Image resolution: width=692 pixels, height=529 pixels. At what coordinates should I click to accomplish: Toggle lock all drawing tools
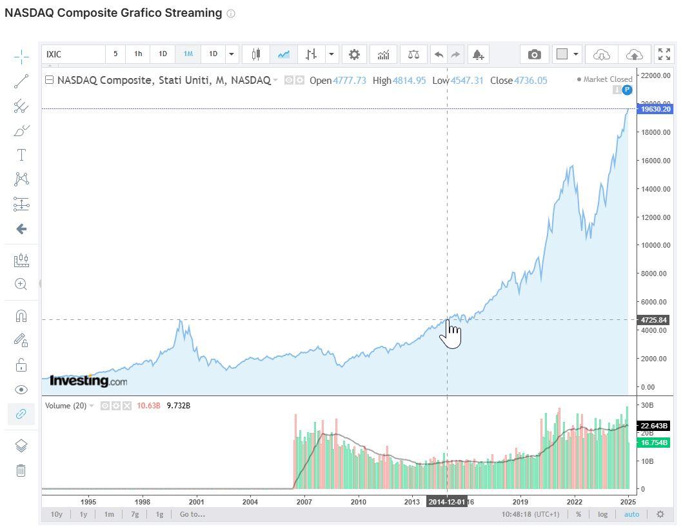[21, 365]
